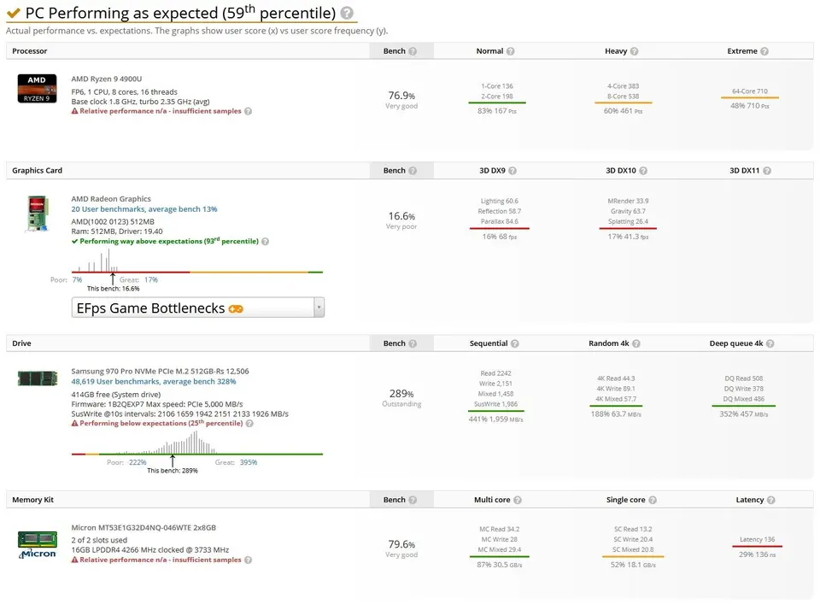Viewport: 820px width, 610px height.
Task: Click help icon beside Heavy column header
Action: 635,51
